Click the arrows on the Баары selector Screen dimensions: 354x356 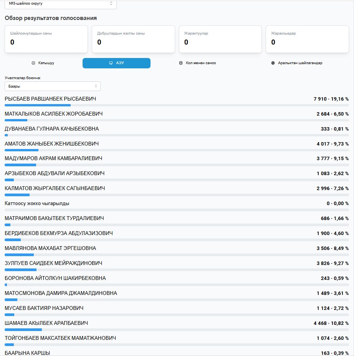(96, 86)
